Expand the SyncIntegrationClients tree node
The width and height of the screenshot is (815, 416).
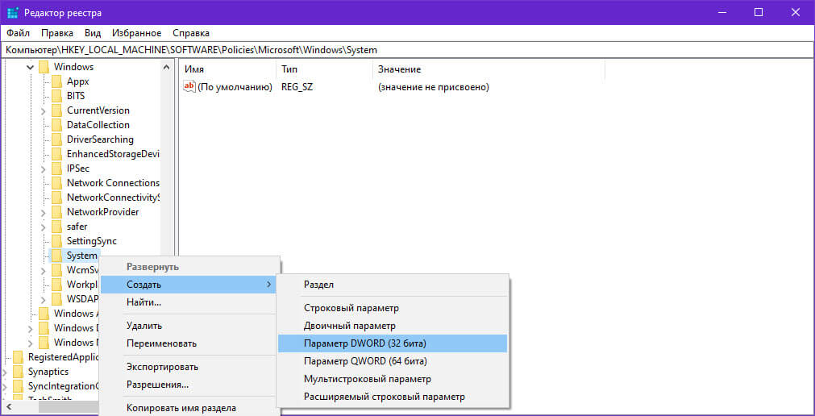click(5, 387)
